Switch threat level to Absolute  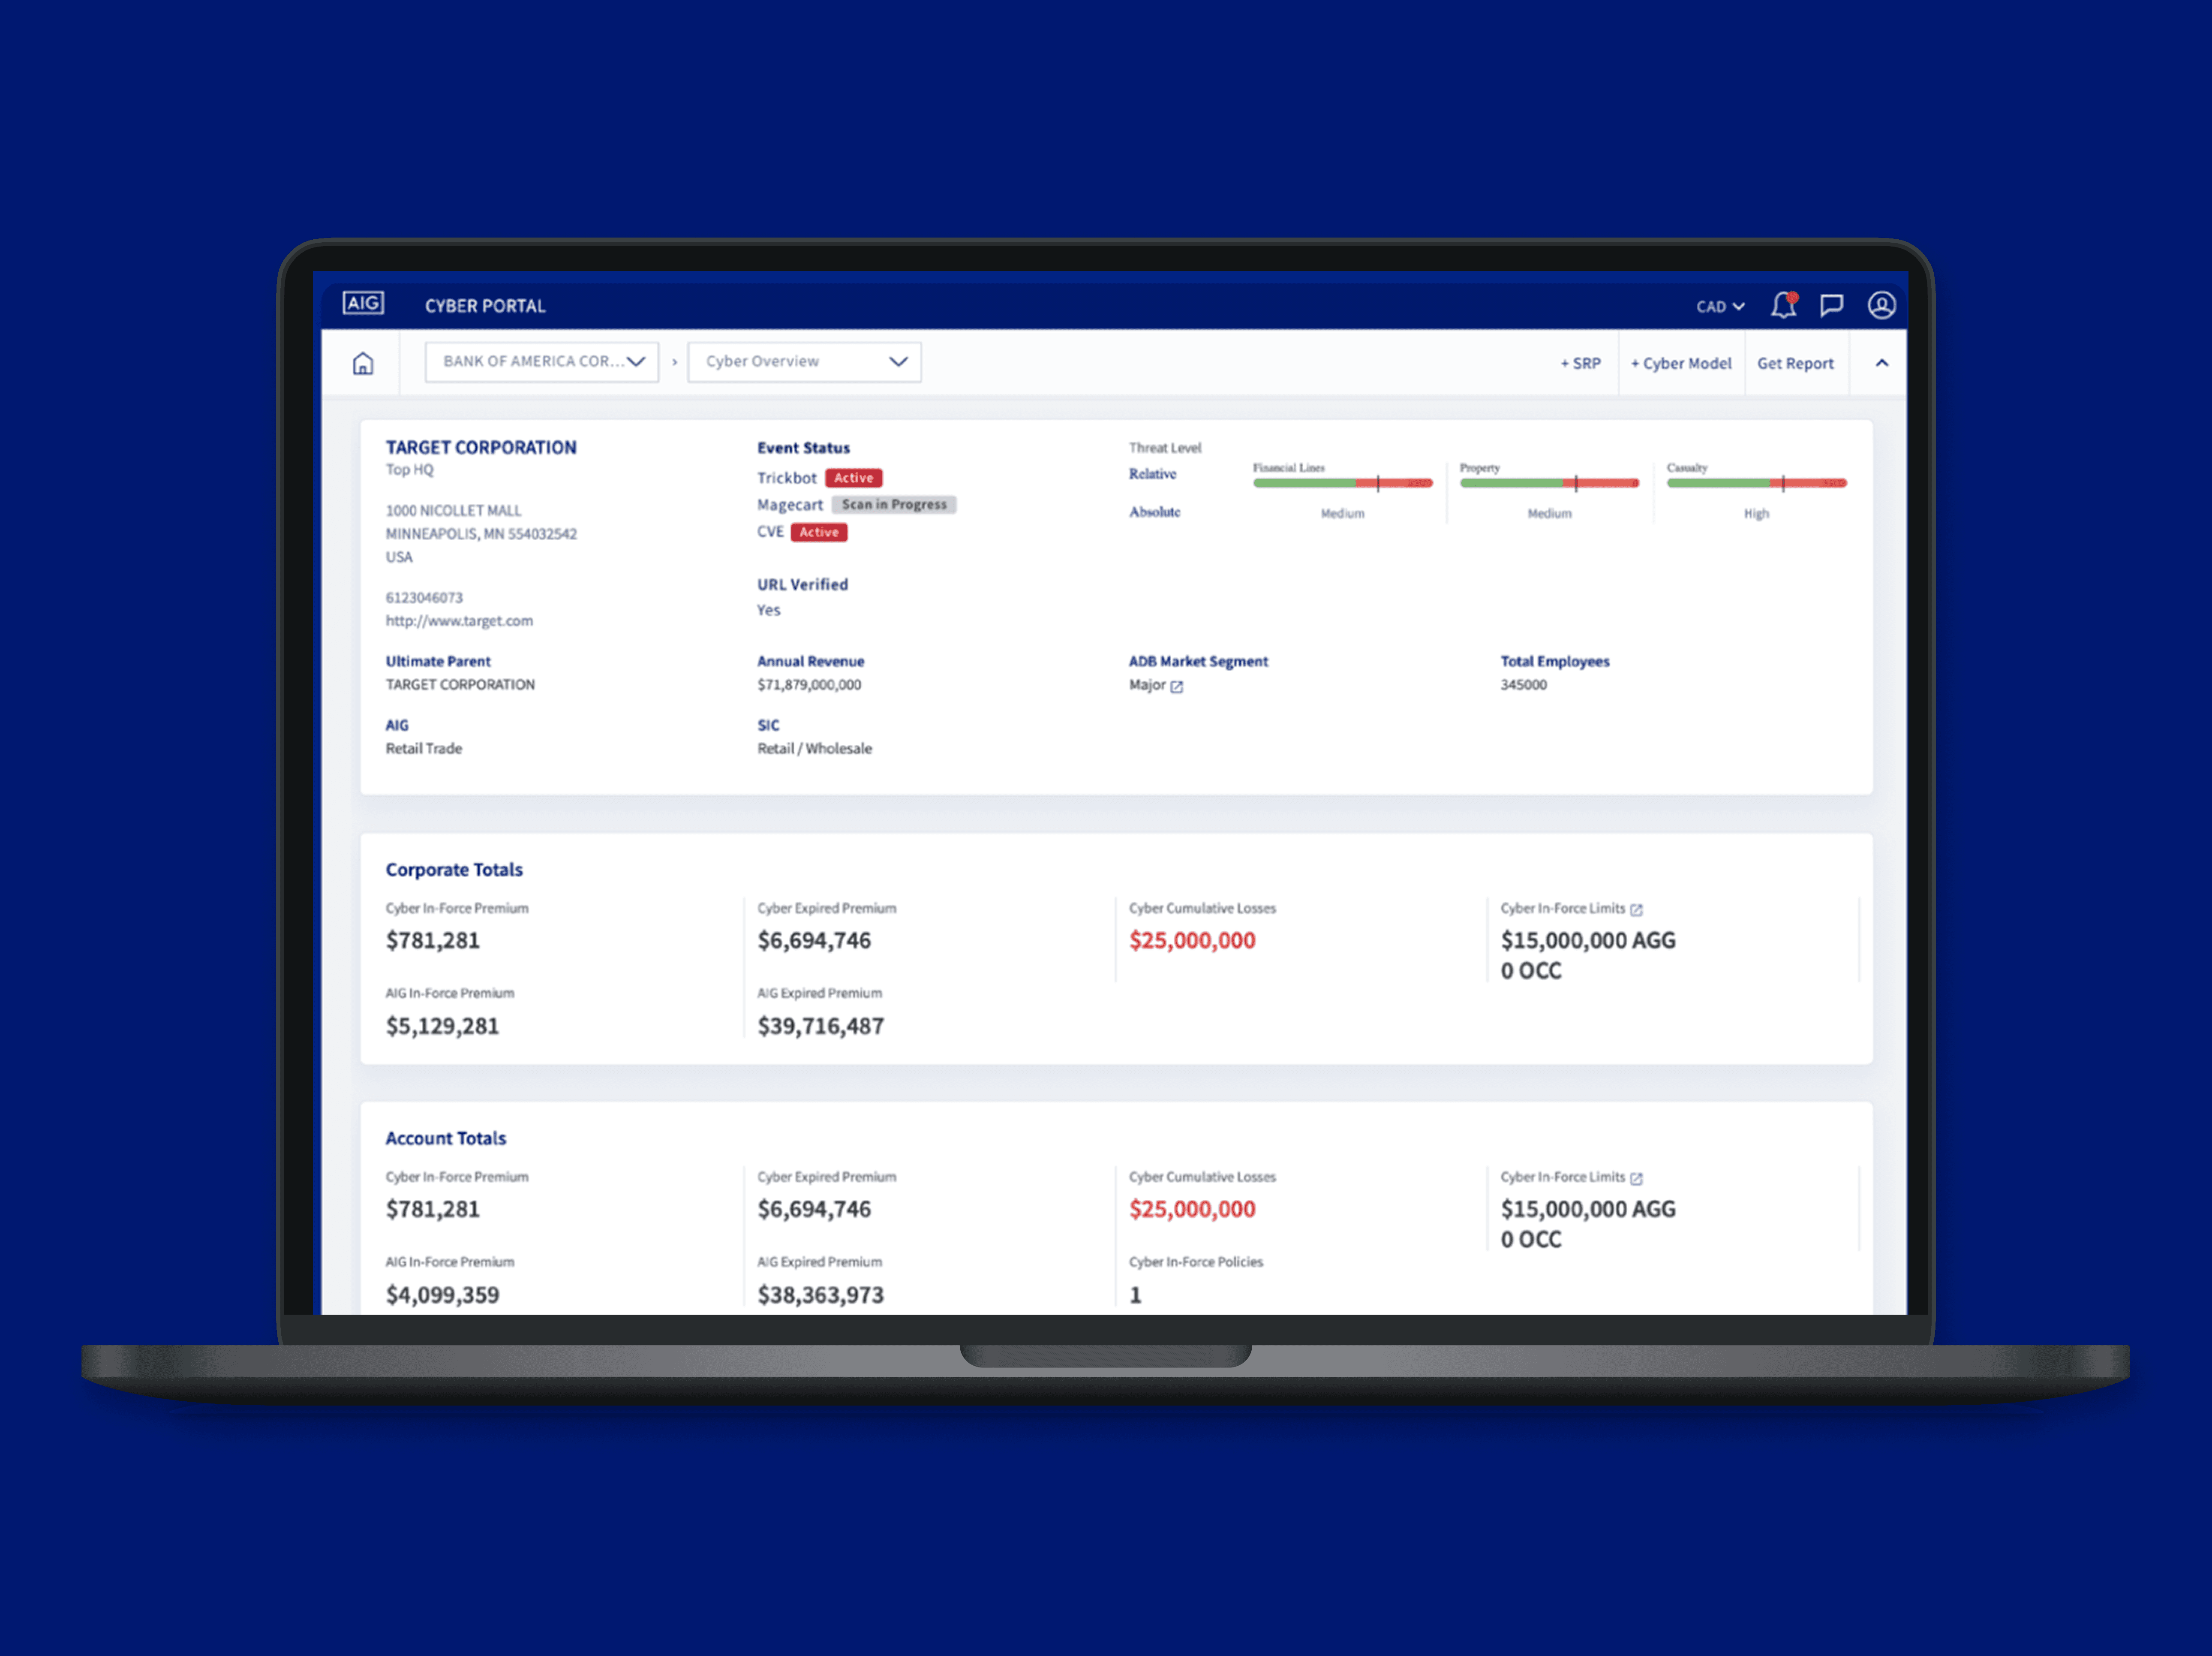click(1154, 512)
